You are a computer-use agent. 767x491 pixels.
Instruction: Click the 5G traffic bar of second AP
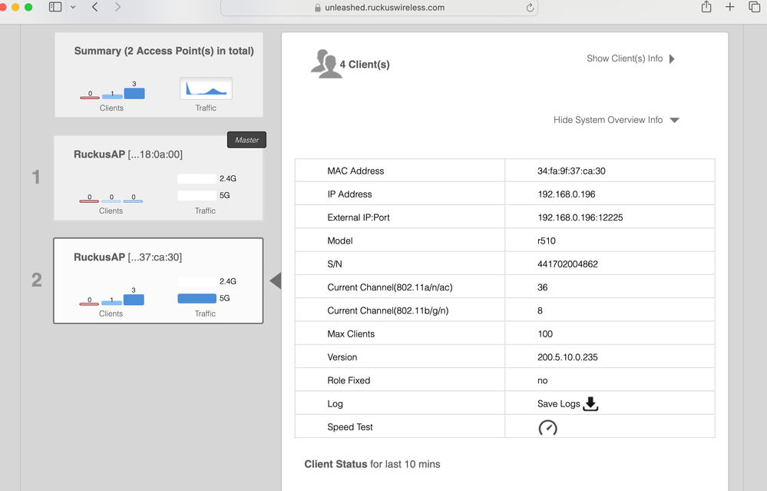click(x=197, y=298)
